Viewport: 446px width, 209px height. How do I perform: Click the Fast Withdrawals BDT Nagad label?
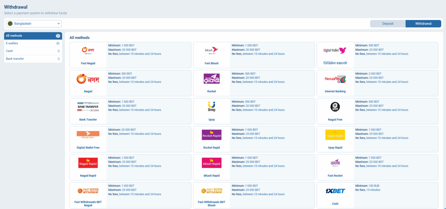[x=88, y=203]
